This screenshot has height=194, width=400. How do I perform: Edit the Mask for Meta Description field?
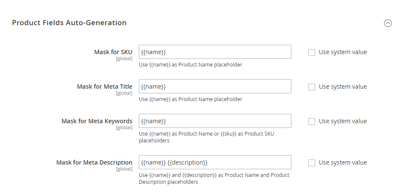(x=215, y=162)
